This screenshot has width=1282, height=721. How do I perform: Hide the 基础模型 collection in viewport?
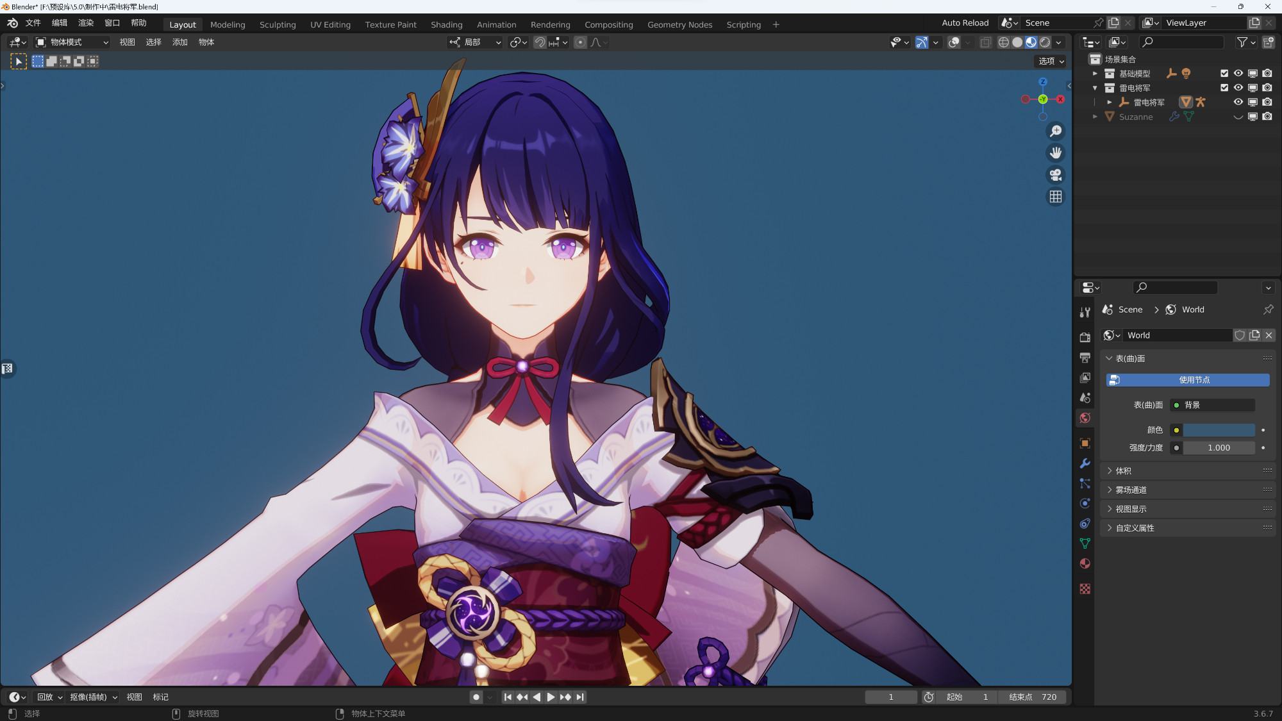(x=1238, y=74)
